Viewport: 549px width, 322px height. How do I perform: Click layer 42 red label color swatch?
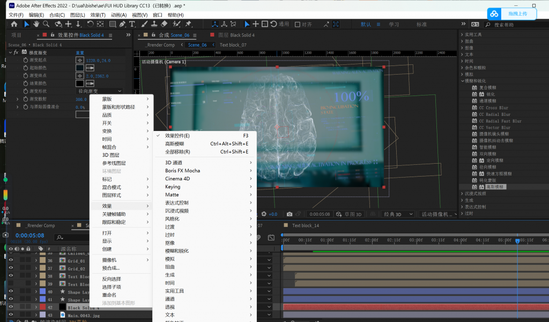[43, 306]
